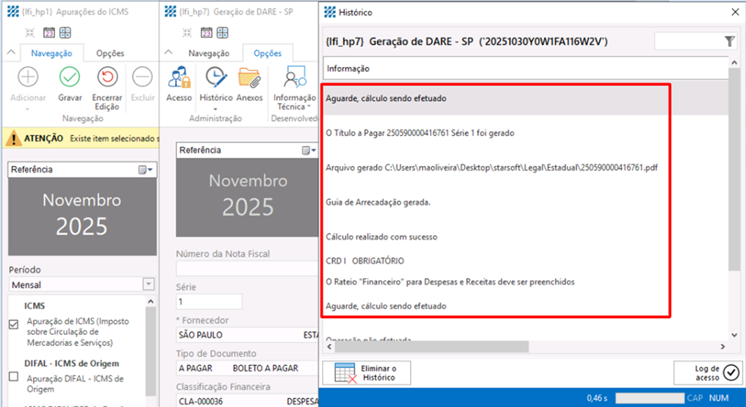Click the Informação Técnica icon
746x407 pixels.
coord(295,77)
